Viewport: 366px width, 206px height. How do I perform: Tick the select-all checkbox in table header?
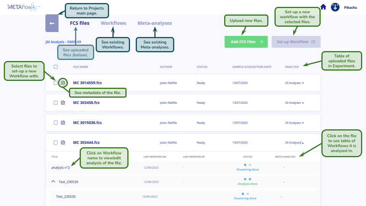tap(56, 67)
